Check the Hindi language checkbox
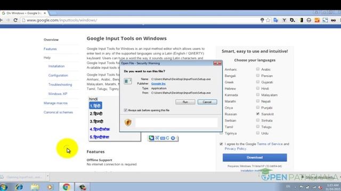 (x=258, y=88)
